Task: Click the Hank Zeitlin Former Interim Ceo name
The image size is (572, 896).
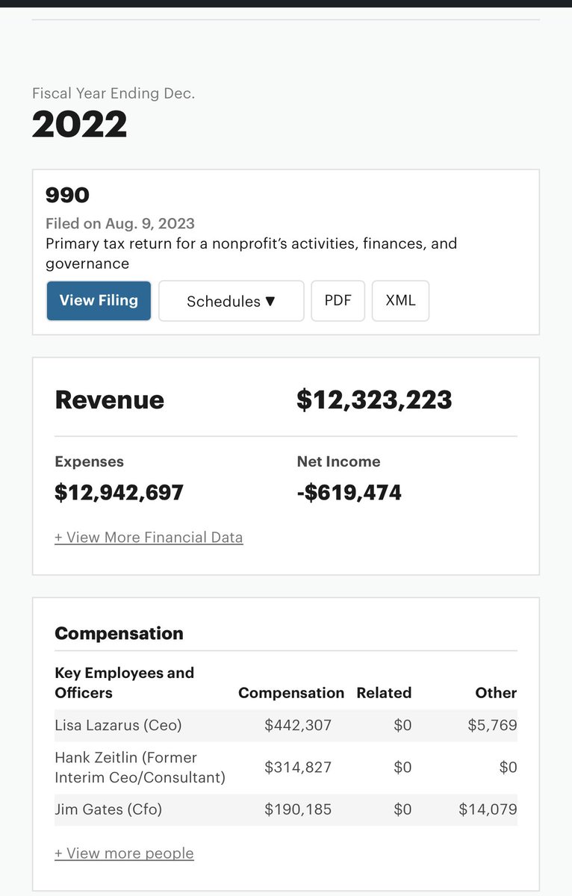Action: (140, 768)
